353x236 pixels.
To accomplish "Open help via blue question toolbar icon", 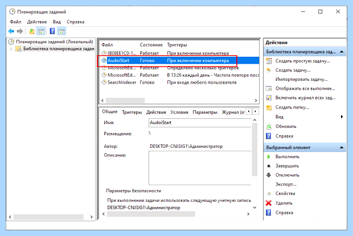I will click(x=52, y=31).
